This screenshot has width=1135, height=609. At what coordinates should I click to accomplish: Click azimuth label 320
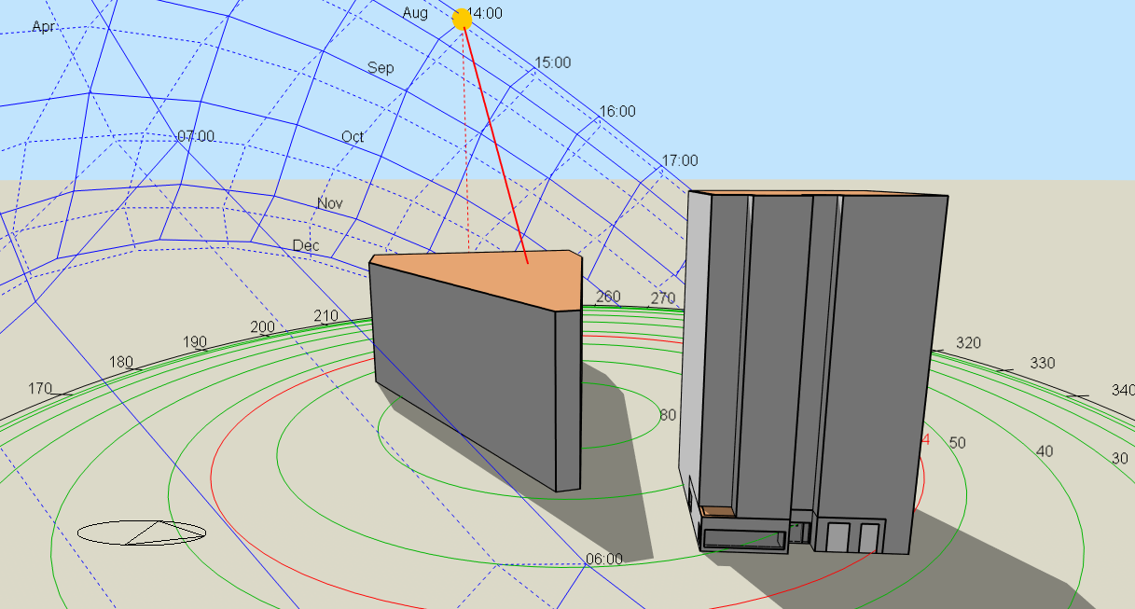point(968,343)
